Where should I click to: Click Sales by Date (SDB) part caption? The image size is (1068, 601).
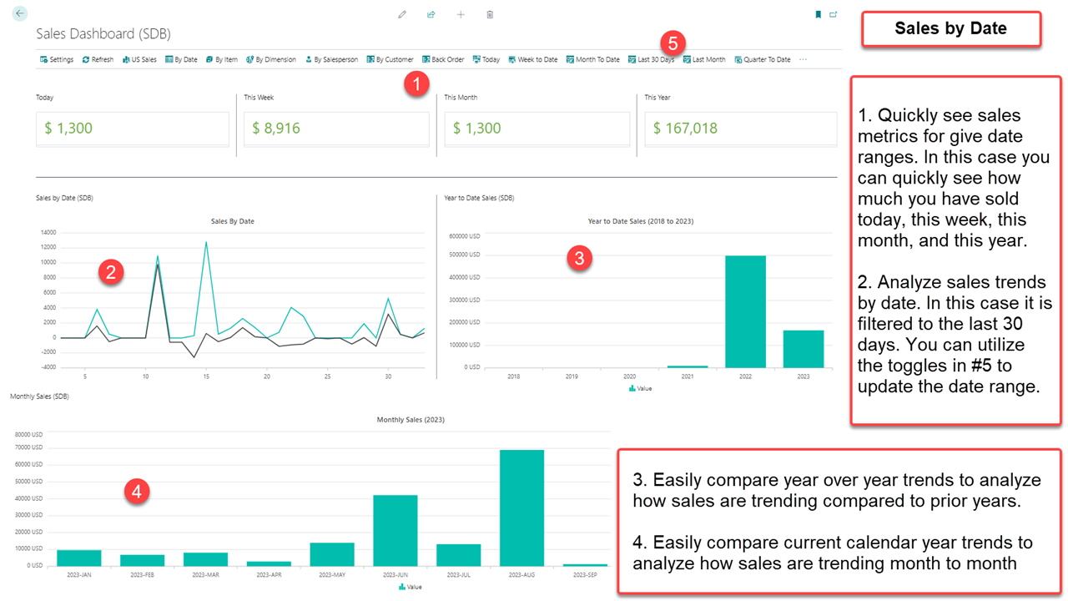pyautogui.click(x=64, y=198)
